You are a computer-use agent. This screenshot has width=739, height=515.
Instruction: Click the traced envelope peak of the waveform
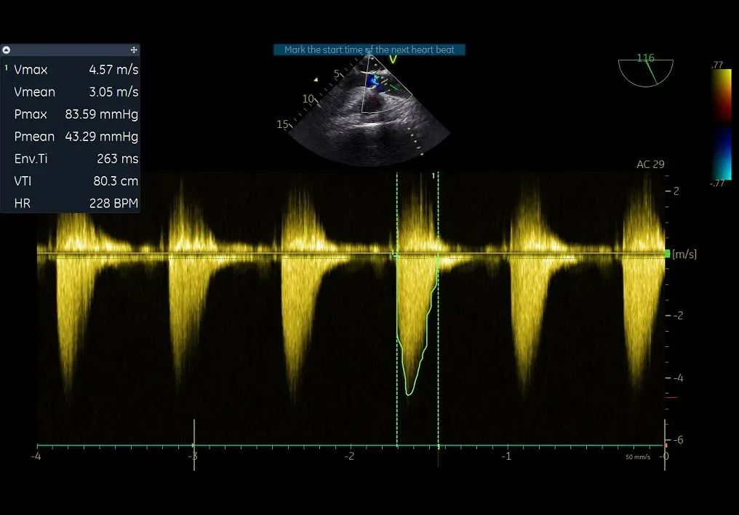[410, 394]
